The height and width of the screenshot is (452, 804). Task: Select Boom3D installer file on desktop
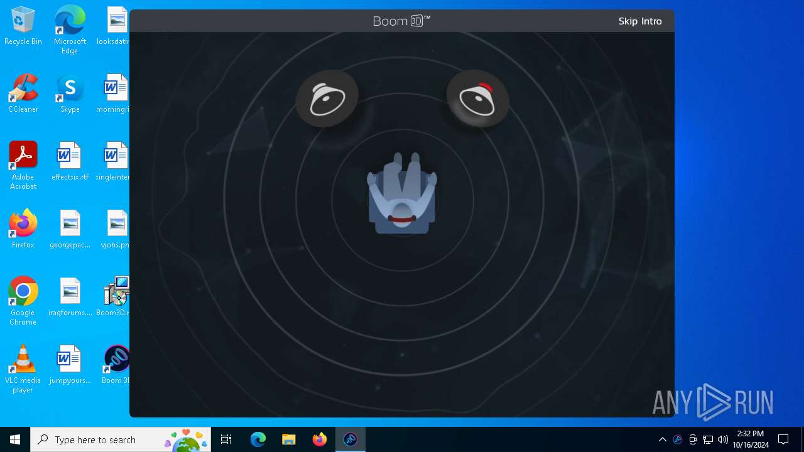[114, 297]
